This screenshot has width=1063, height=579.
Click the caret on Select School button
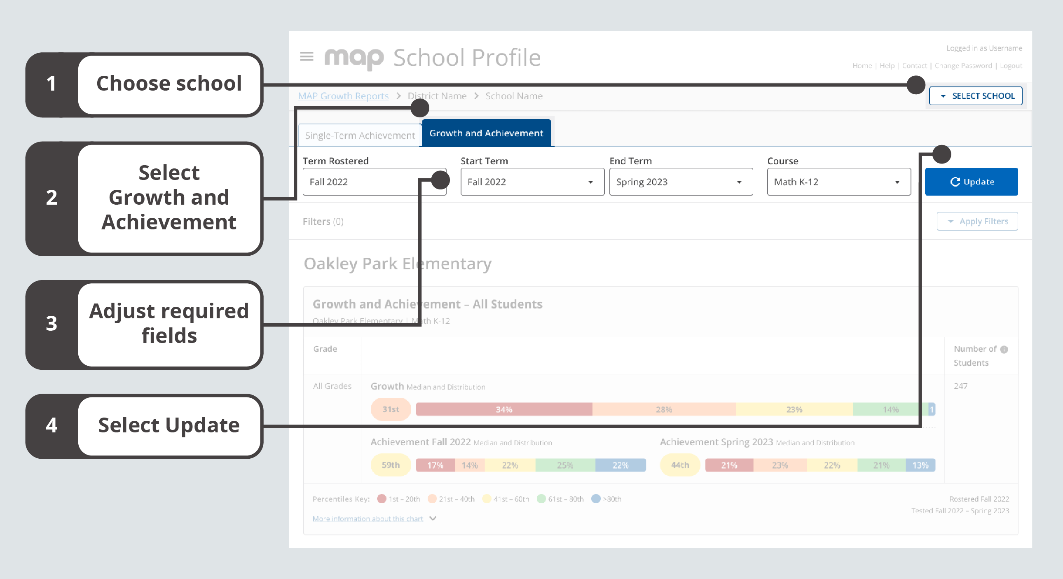coord(943,96)
